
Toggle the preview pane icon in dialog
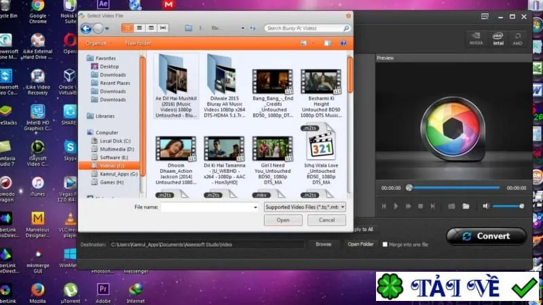327,43
